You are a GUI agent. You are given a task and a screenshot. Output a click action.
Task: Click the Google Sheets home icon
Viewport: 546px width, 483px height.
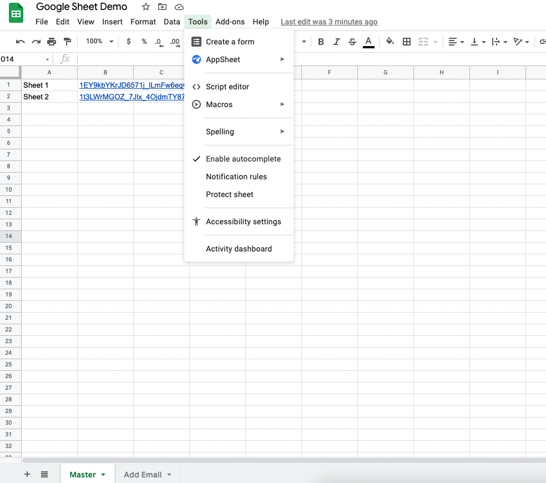pos(16,13)
